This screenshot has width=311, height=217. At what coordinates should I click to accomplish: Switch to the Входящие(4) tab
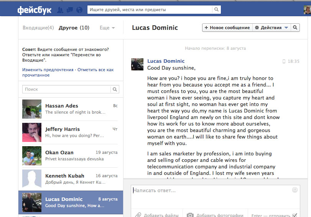[38, 28]
